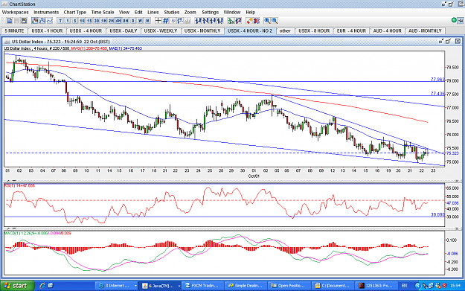The height and width of the screenshot is (291, 465).
Task: Select the 8H time scale button
Action: 126,21
